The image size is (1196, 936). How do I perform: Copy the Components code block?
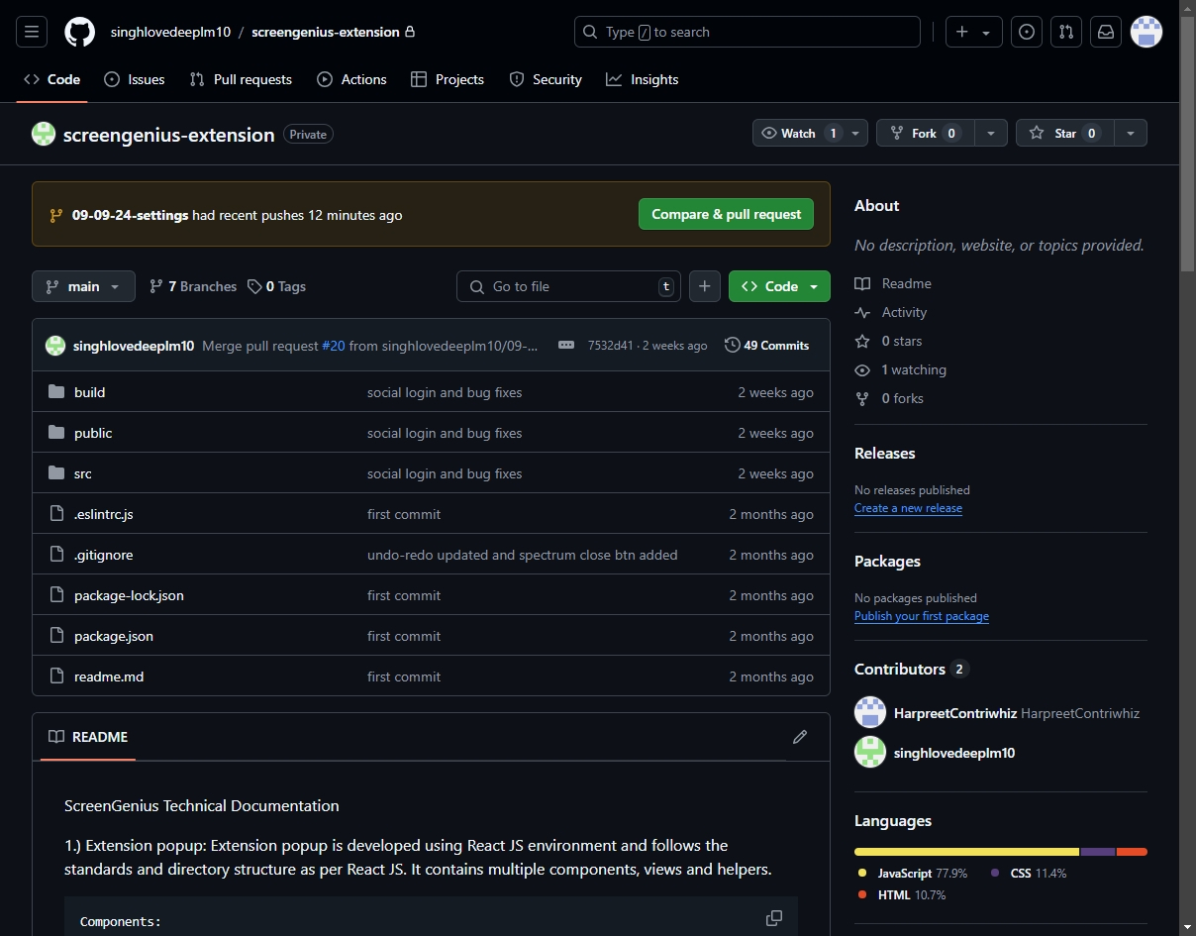pos(774,918)
